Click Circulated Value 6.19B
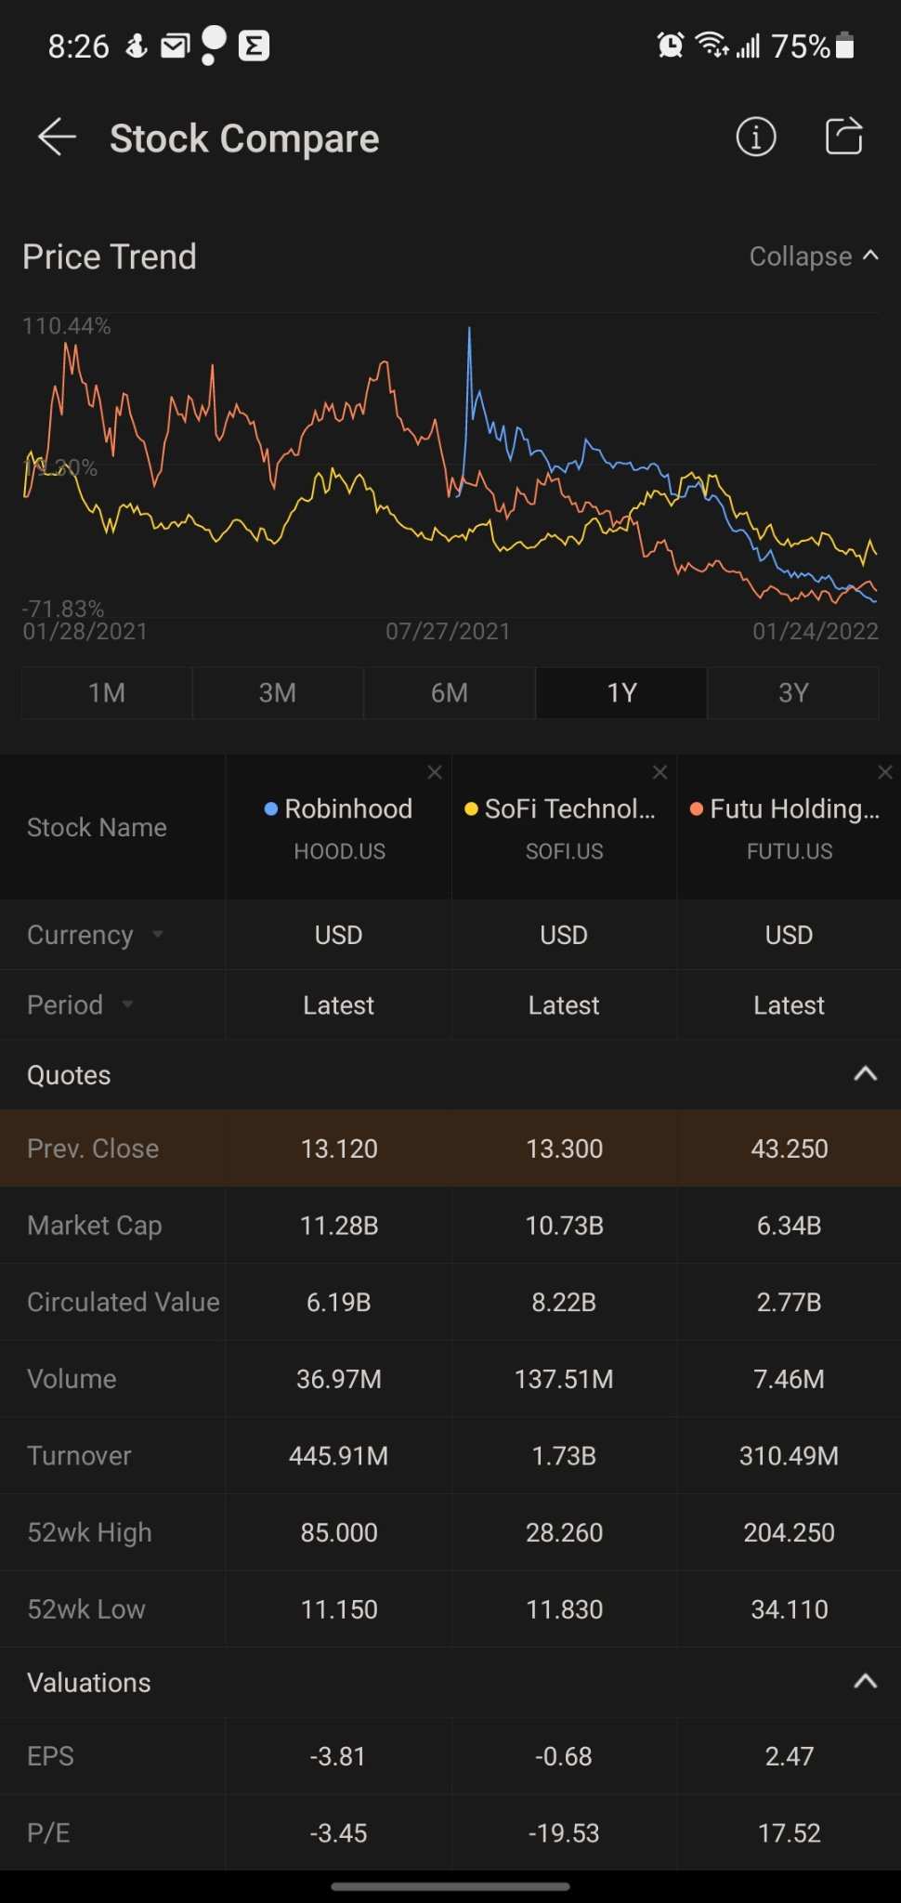Screen dimensions: 901x1903 point(339,1302)
